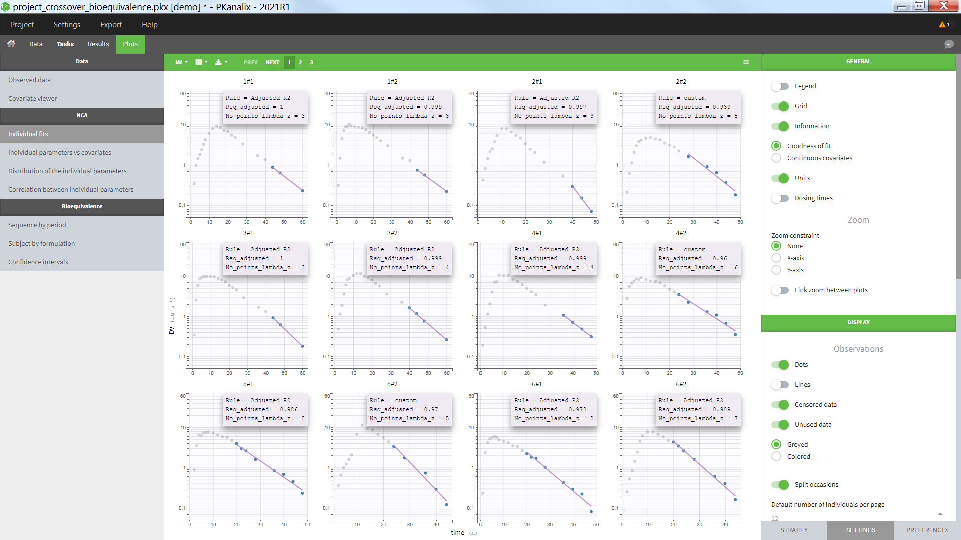The image size is (961, 540).
Task: Click the home icon
Action: pos(11,44)
